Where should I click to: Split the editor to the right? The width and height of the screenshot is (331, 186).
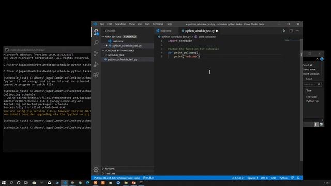tap(291, 31)
